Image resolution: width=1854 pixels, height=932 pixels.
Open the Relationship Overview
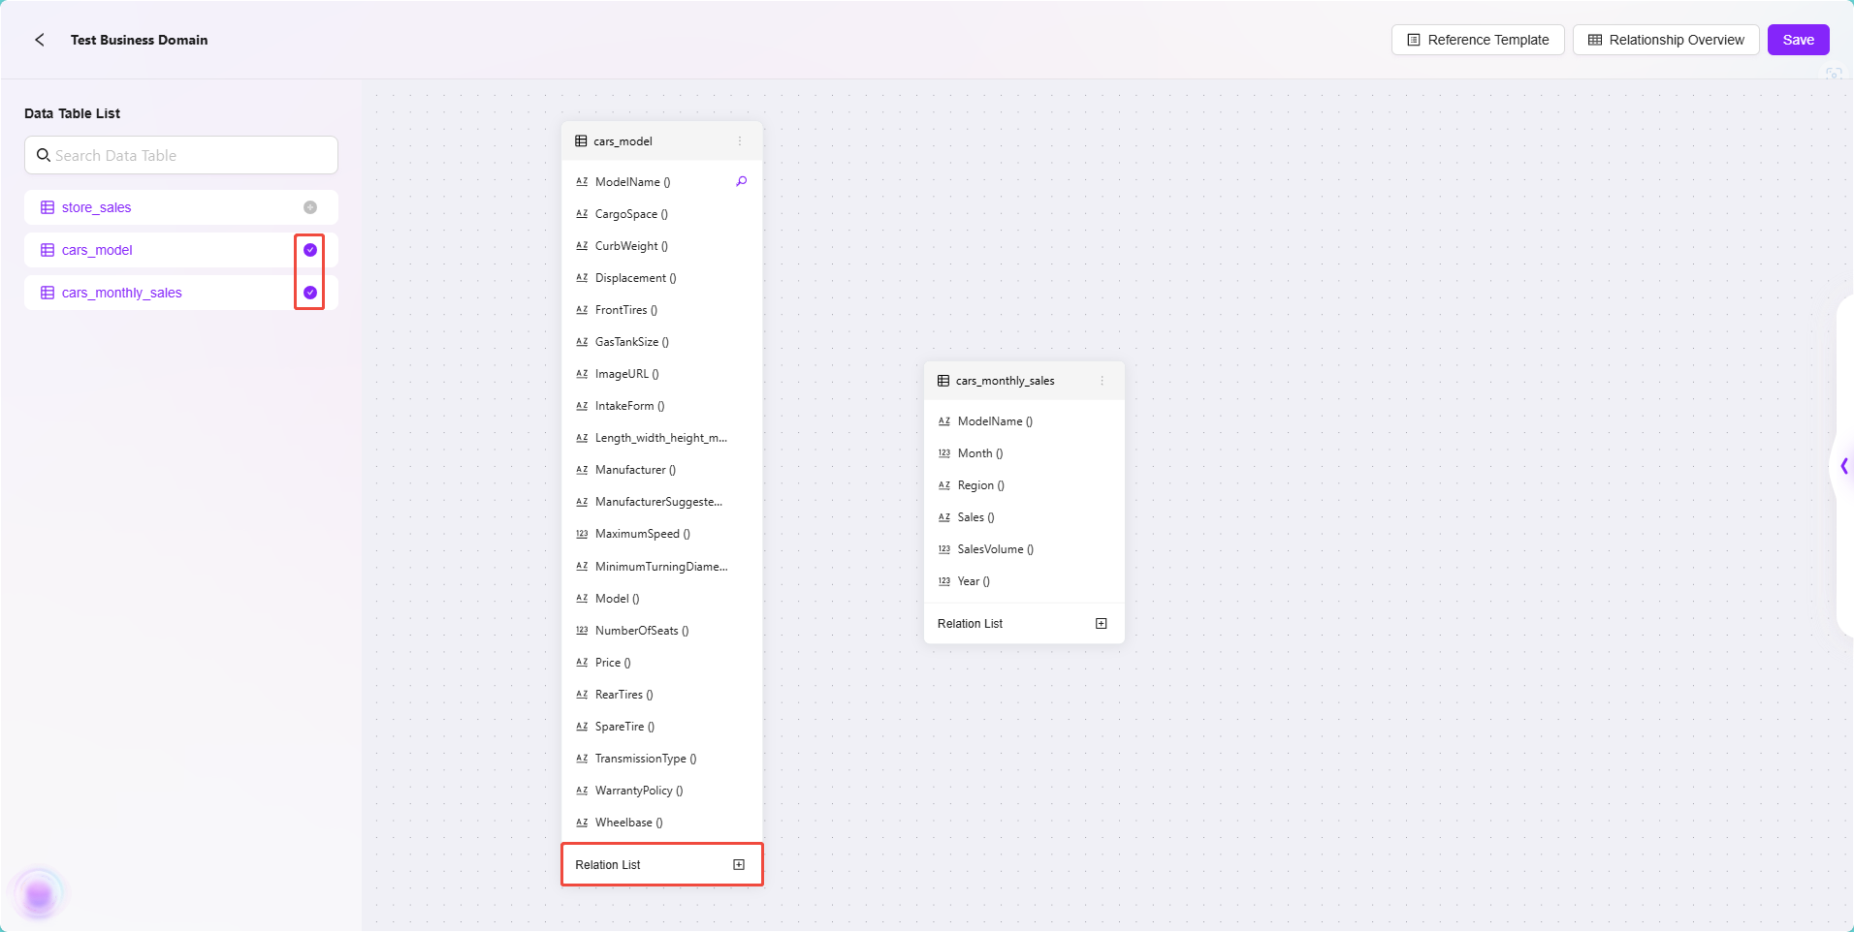(x=1666, y=40)
